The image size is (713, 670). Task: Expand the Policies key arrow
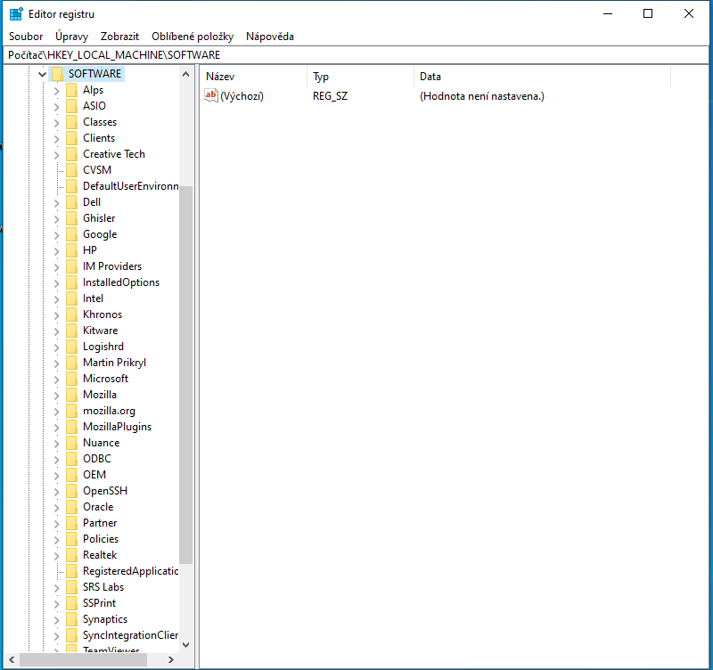coord(57,539)
